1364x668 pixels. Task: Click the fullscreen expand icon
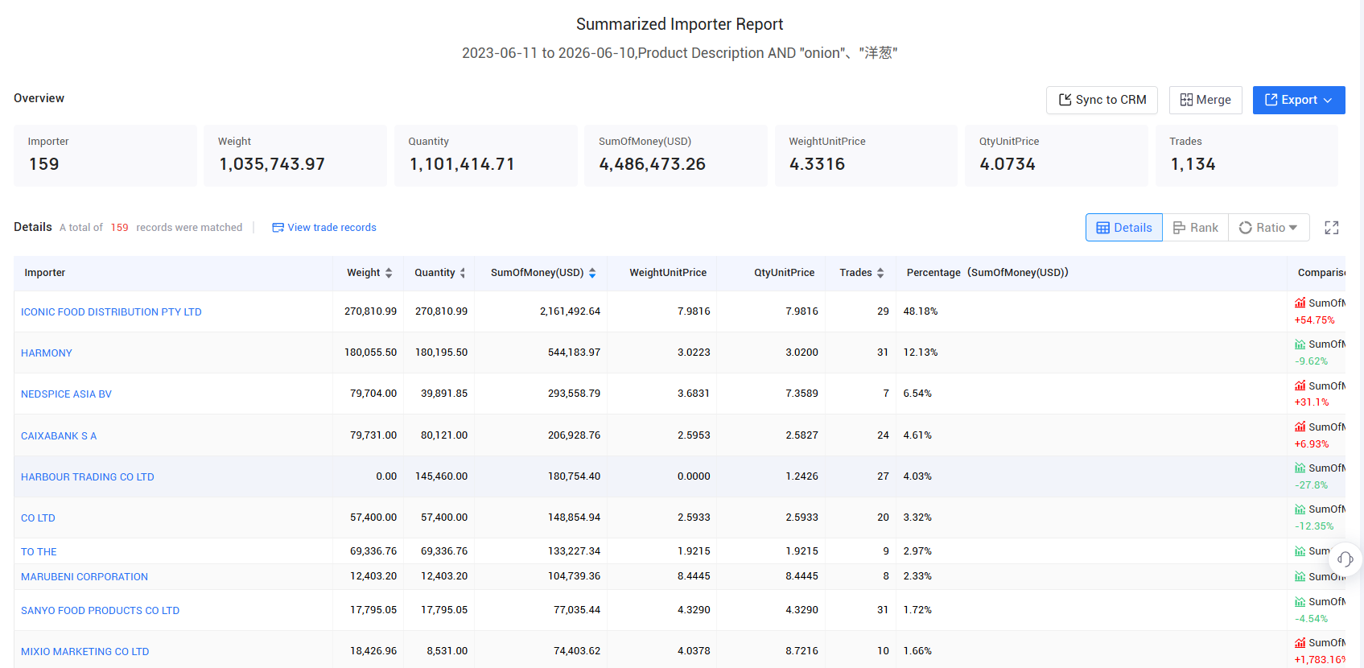coord(1332,228)
